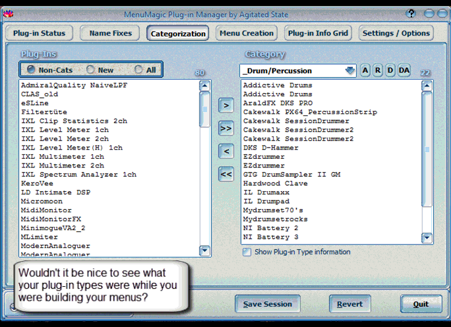Click the category list scrollbar thumb
Image resolution: width=451 pixels, height=327 pixels.
[x=427, y=149]
